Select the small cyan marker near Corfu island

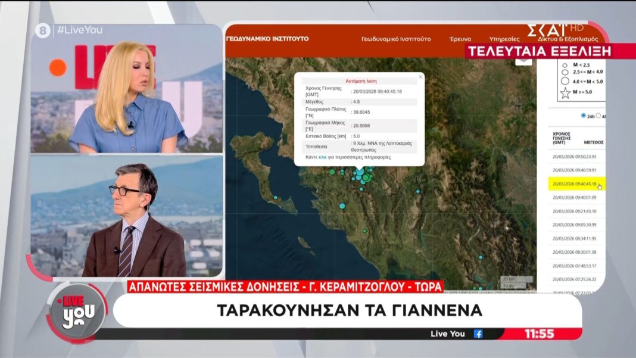click(276, 197)
